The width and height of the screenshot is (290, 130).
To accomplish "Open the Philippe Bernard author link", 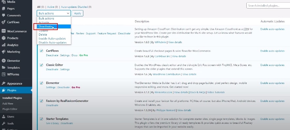I will (x=166, y=110).
